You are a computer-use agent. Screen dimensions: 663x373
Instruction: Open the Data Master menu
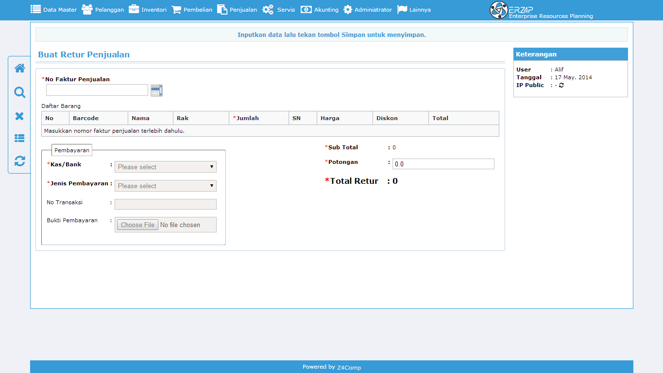(54, 9)
